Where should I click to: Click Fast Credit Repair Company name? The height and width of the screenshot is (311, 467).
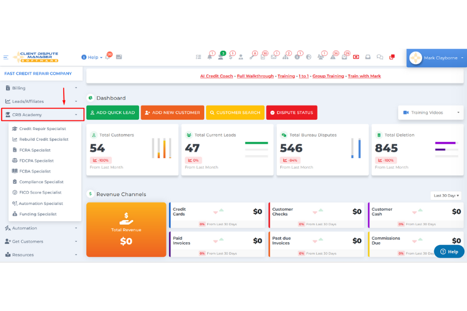tap(38, 74)
